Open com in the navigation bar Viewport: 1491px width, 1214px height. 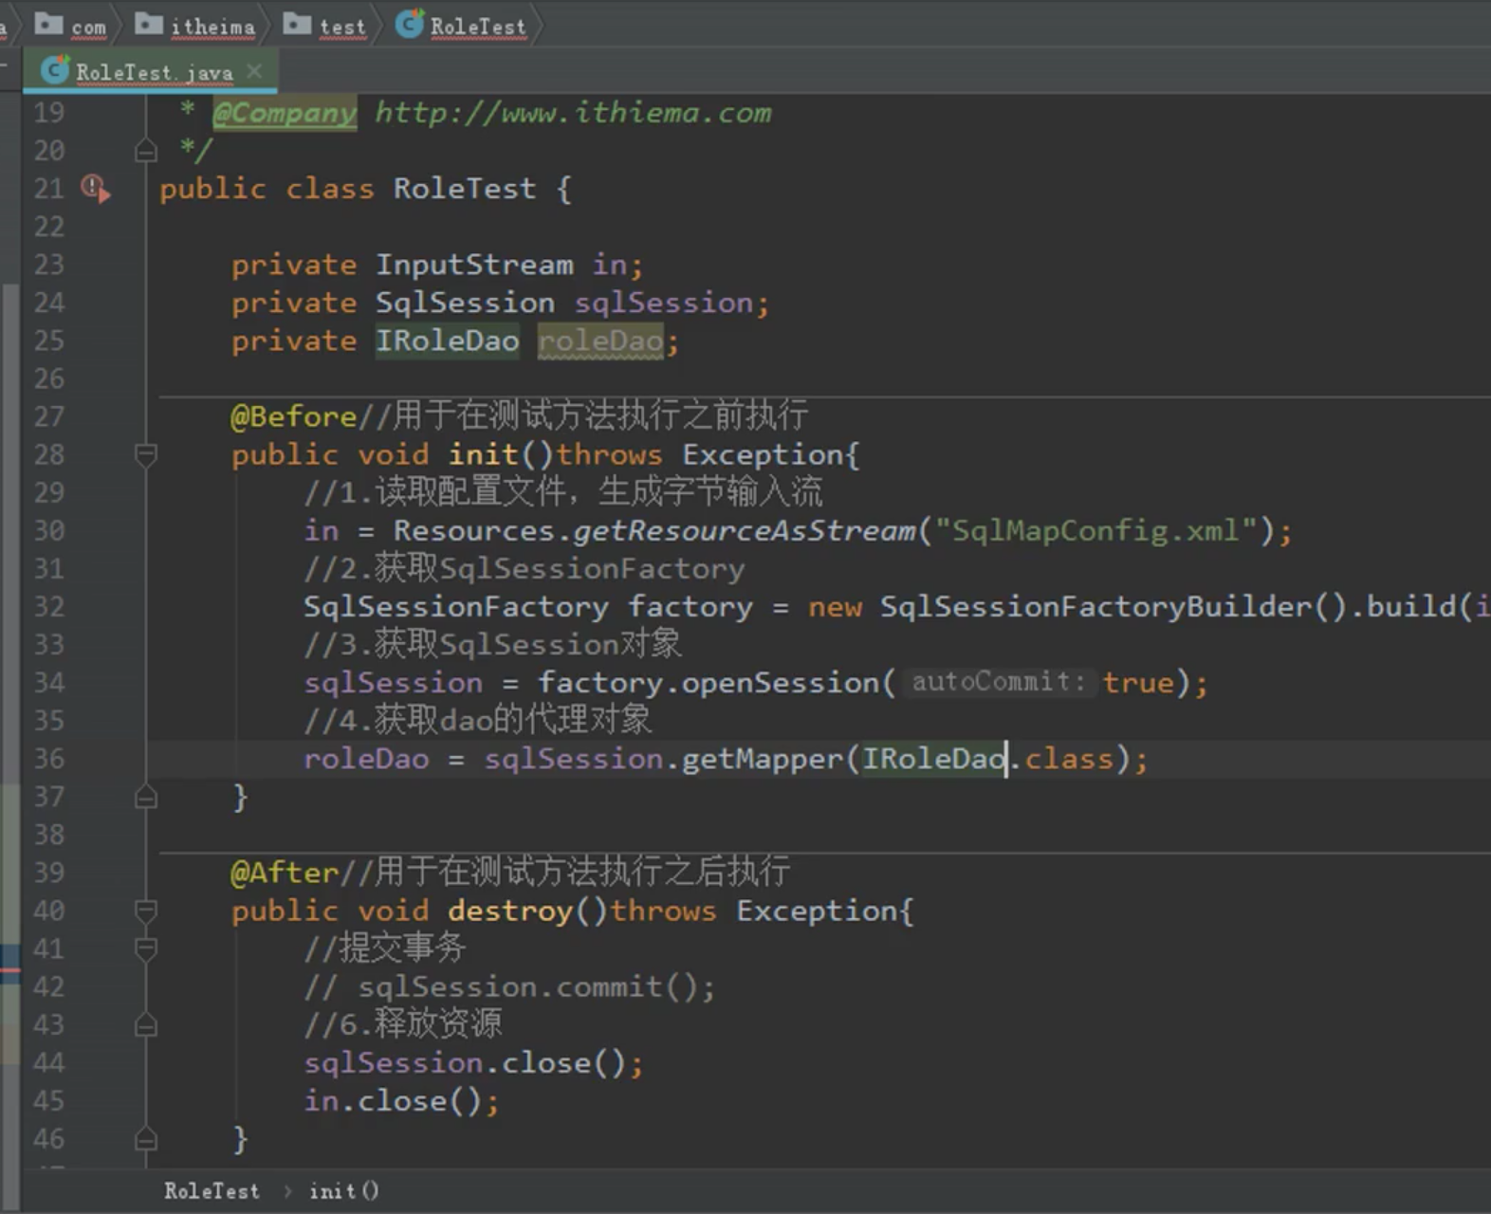pyautogui.click(x=89, y=27)
